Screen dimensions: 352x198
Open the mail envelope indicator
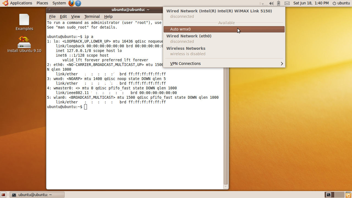287,3
